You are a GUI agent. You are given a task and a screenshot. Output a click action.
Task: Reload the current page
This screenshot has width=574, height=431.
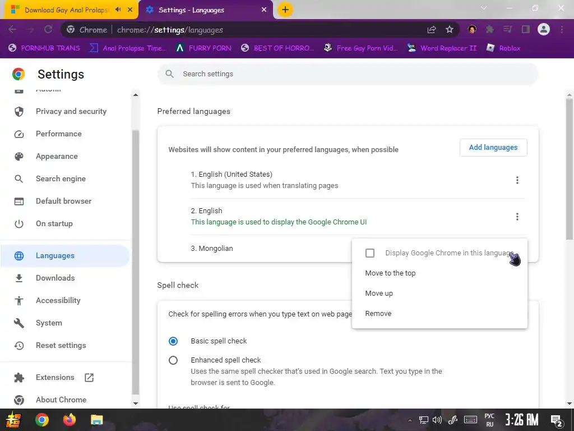click(48, 30)
